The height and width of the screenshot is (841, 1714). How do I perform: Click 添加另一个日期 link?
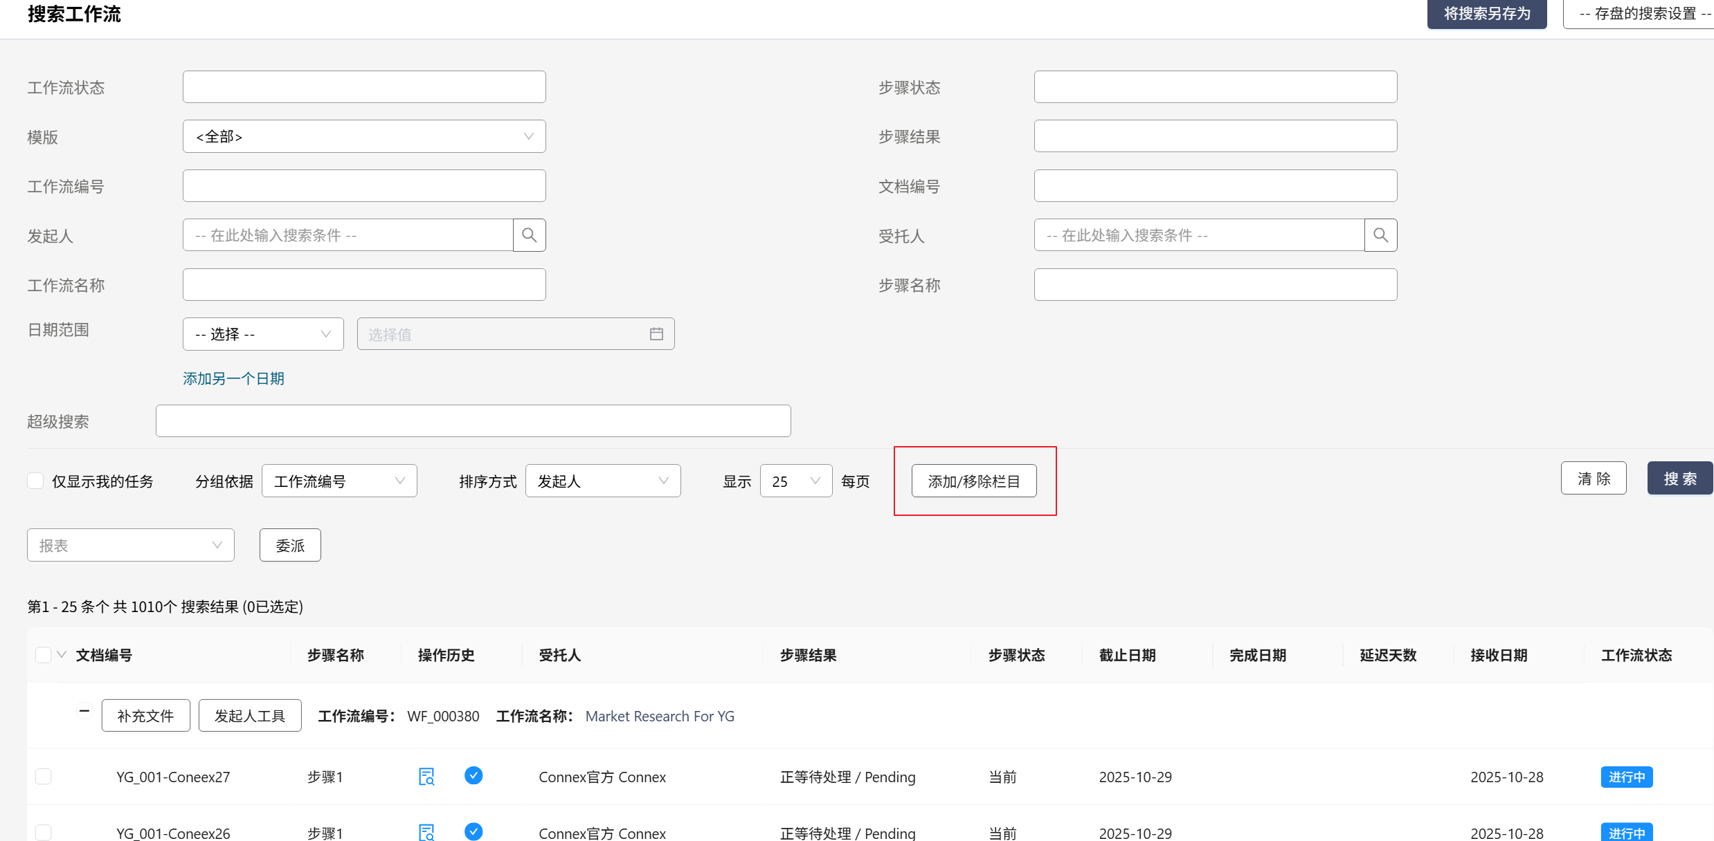(233, 378)
